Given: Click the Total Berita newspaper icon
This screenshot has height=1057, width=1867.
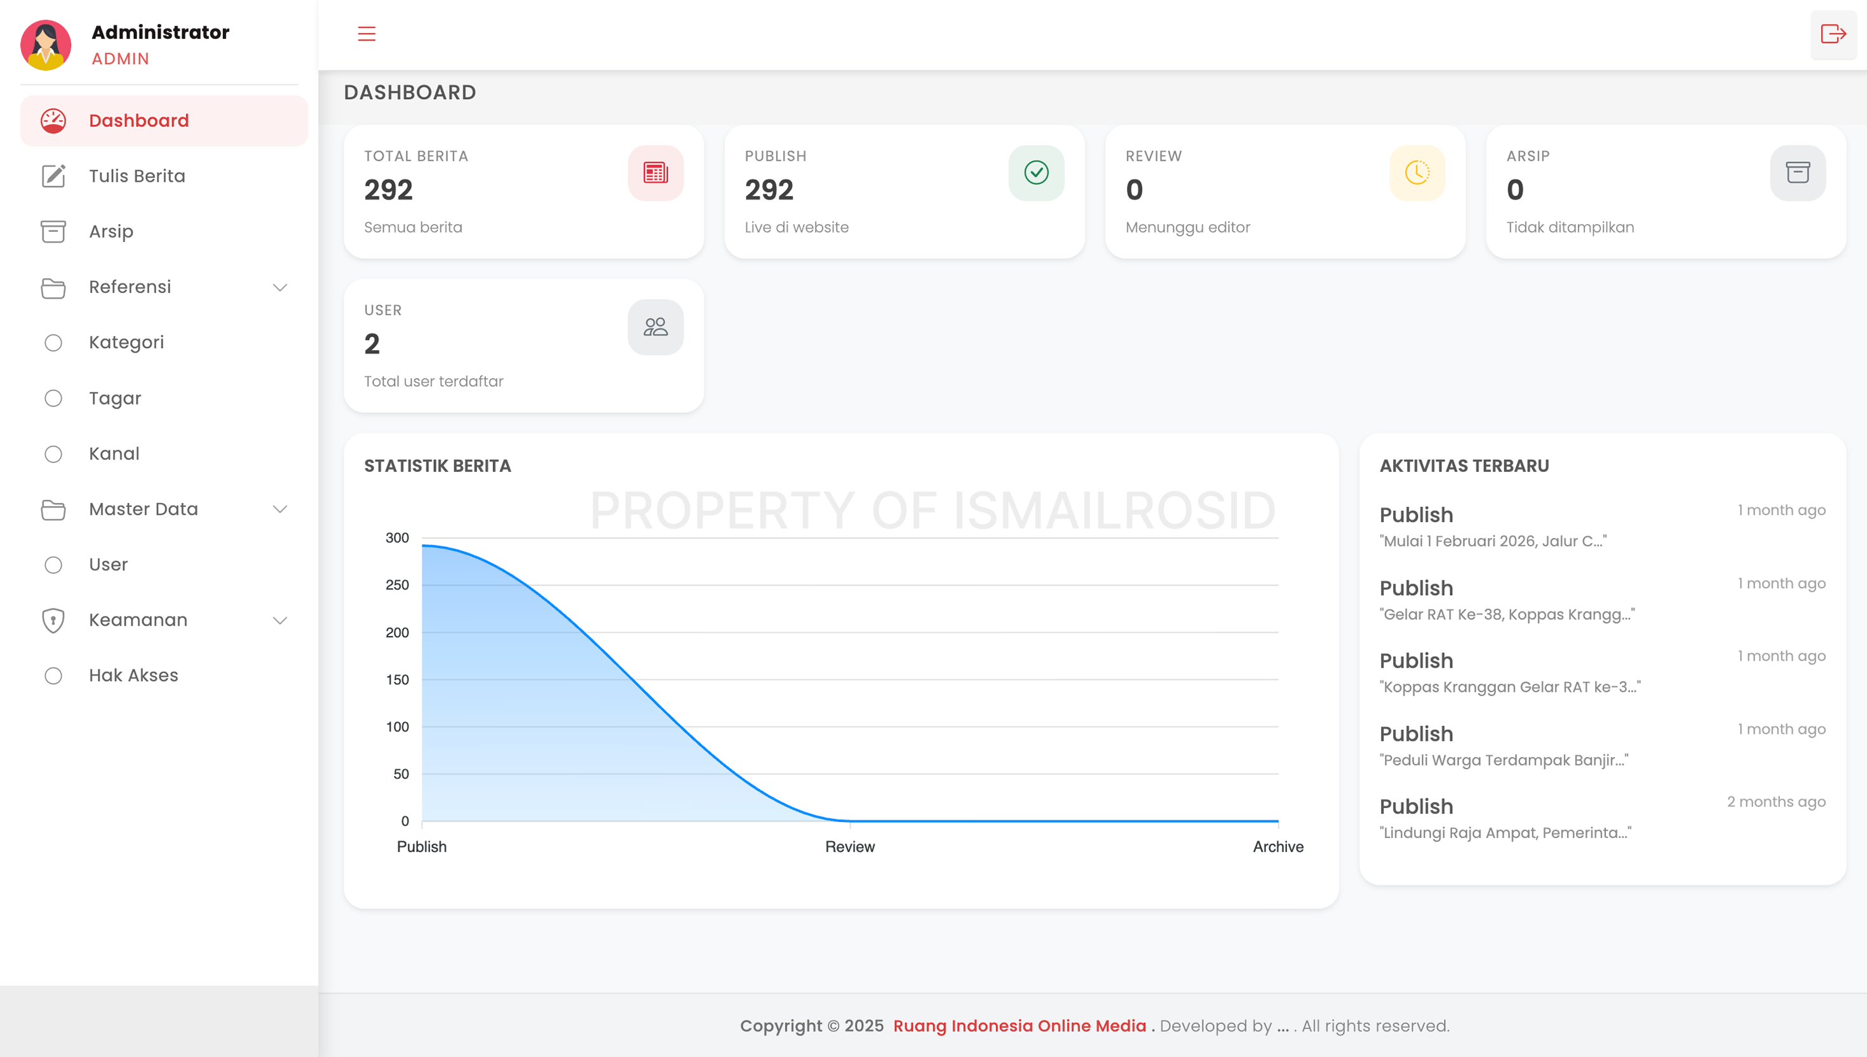Looking at the screenshot, I should coord(655,173).
